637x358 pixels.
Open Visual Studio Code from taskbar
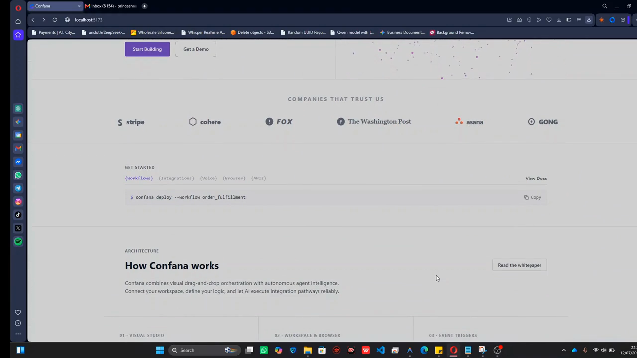click(380, 350)
